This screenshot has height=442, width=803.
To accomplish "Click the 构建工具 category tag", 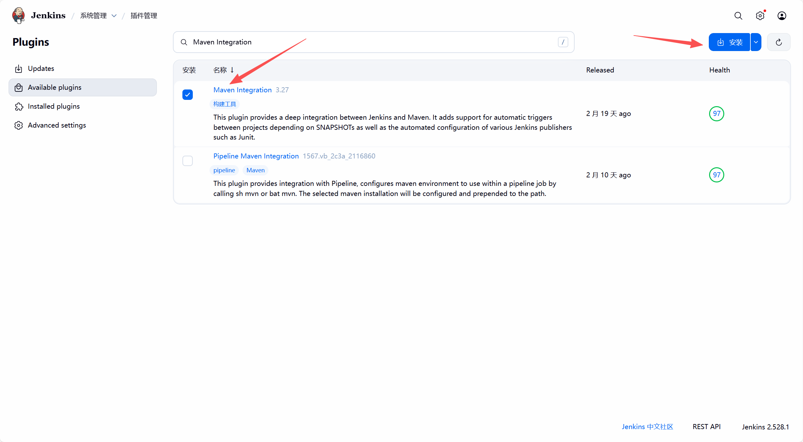I will (224, 104).
